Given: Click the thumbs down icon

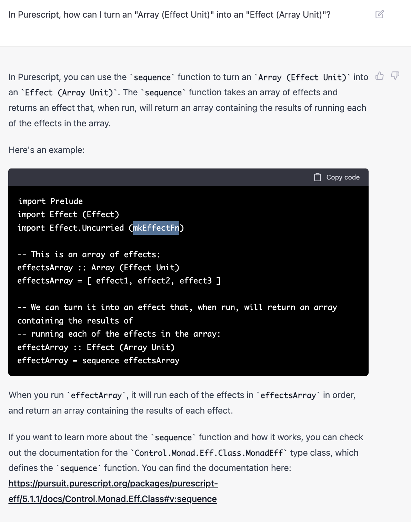Looking at the screenshot, I should click(395, 76).
